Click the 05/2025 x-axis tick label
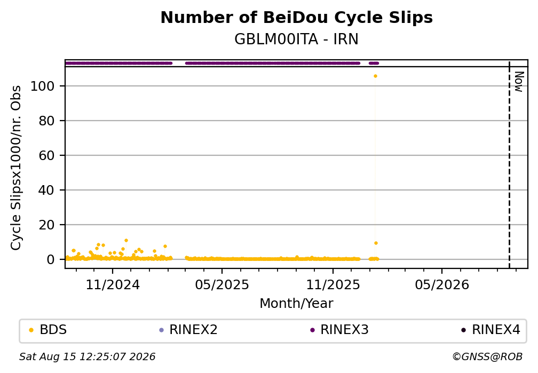 click(222, 285)
